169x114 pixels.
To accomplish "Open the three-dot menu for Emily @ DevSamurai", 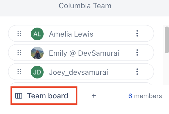I will pyautogui.click(x=137, y=53).
